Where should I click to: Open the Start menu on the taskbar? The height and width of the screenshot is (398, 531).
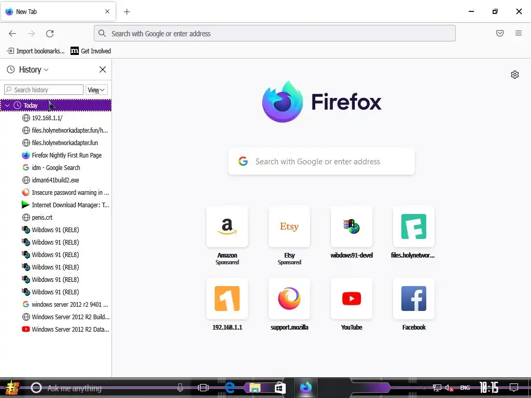[12, 388]
